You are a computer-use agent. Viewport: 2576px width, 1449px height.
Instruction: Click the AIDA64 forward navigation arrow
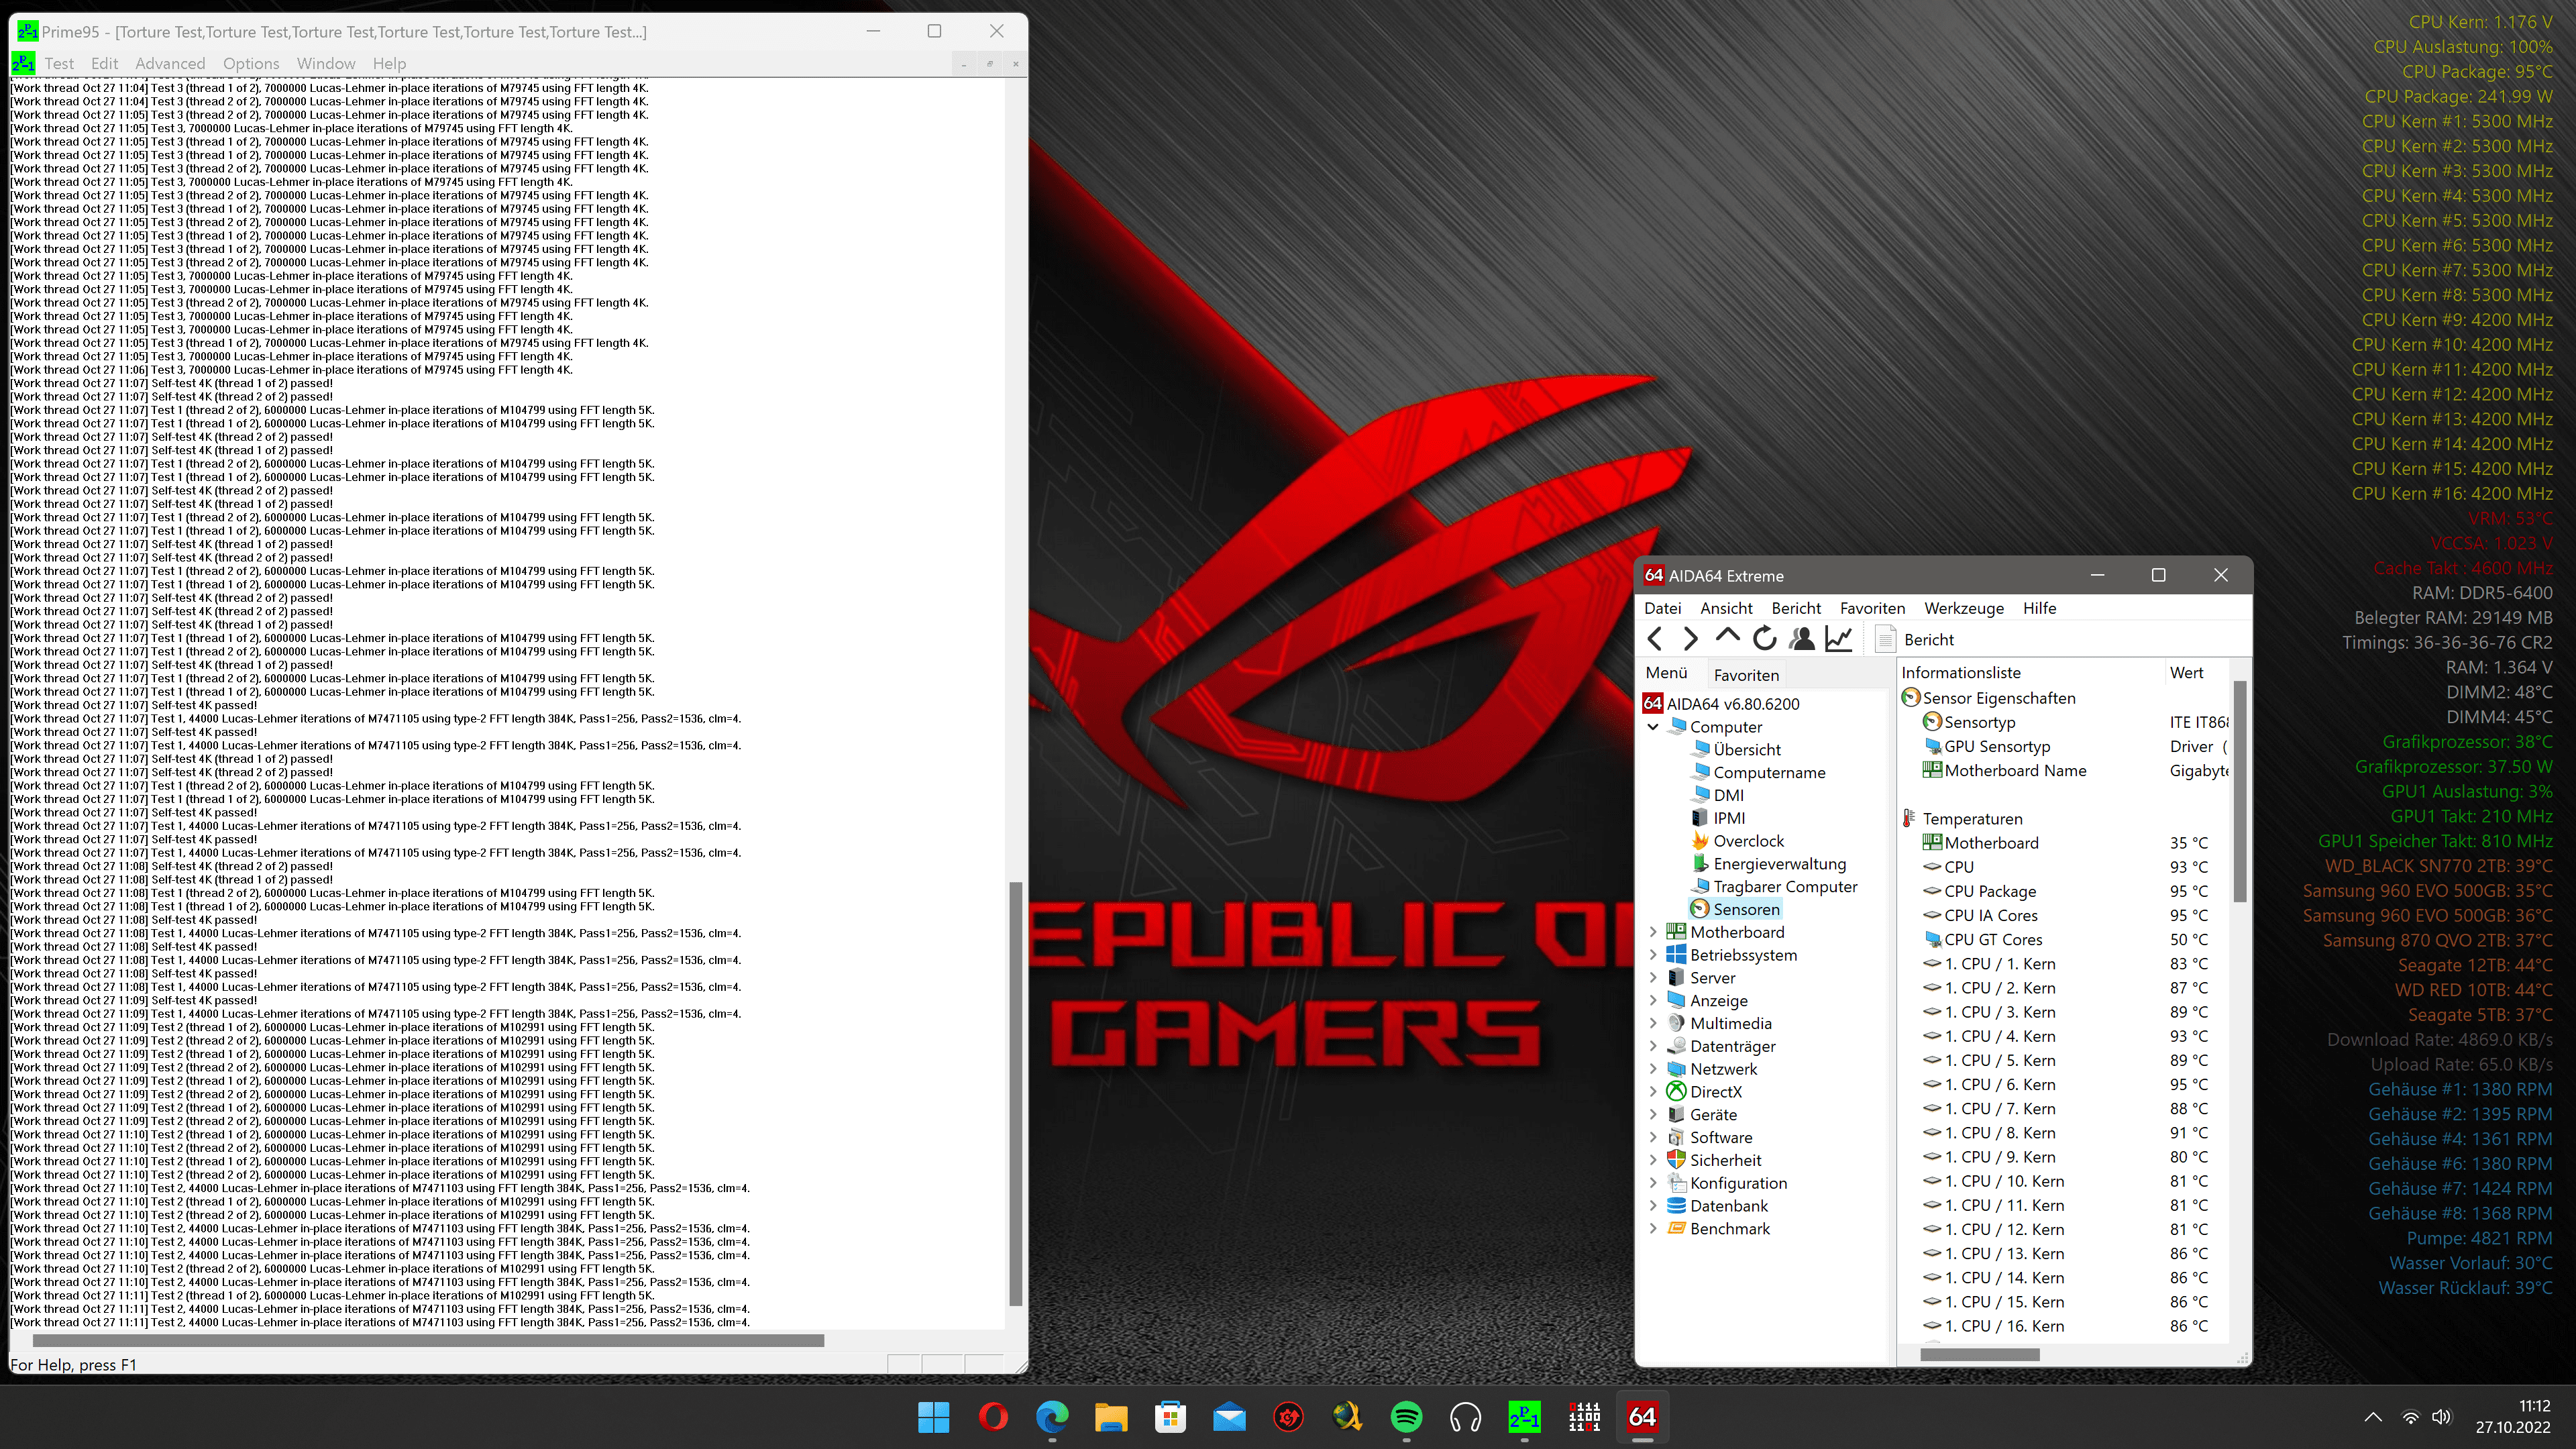pyautogui.click(x=1690, y=639)
